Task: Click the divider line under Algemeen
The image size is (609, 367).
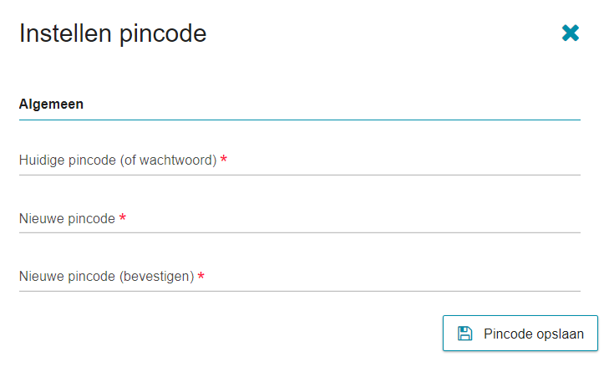Action: tap(299, 120)
